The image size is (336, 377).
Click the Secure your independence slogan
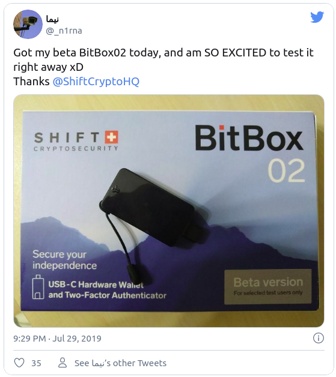[64, 260]
